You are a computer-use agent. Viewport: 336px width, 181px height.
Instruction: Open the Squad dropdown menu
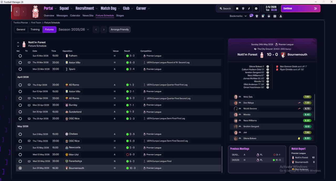[x=66, y=8]
